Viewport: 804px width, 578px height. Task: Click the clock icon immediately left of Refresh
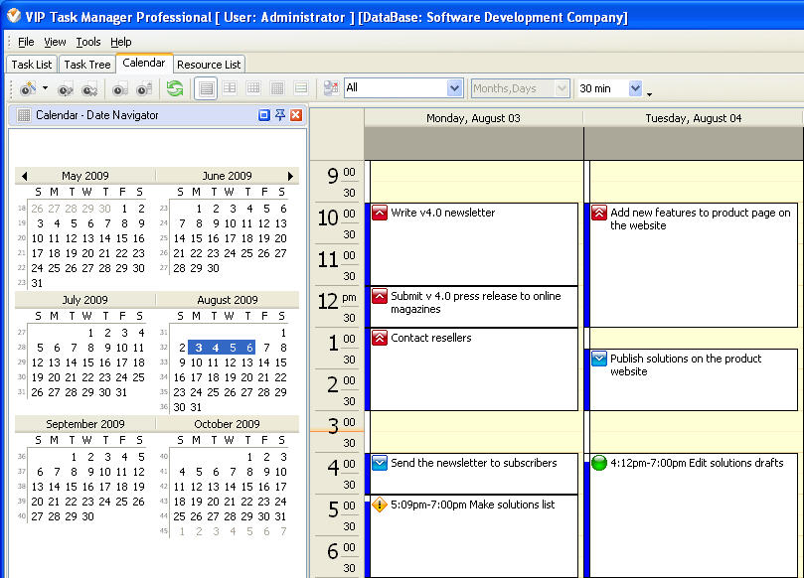coord(144,89)
